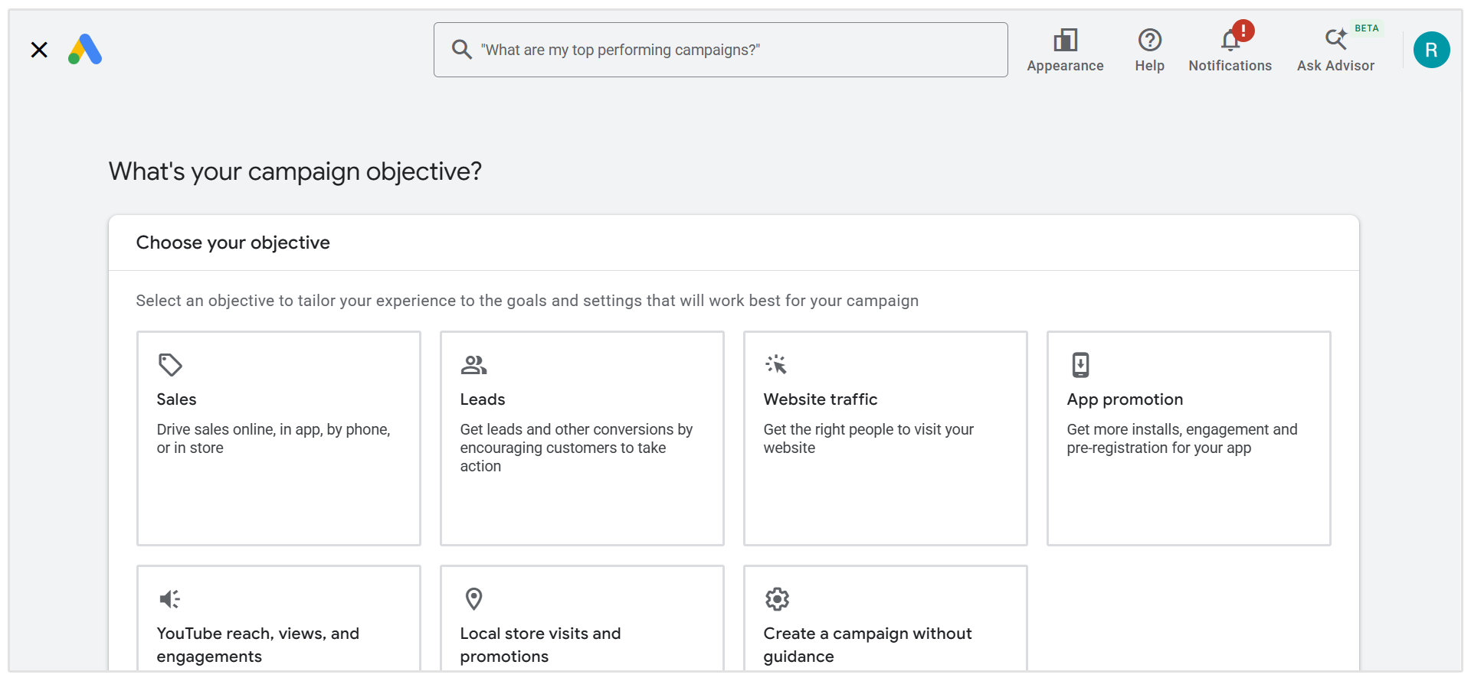The width and height of the screenshot is (1471, 681).
Task: Open the Help menu
Action: 1149,51
